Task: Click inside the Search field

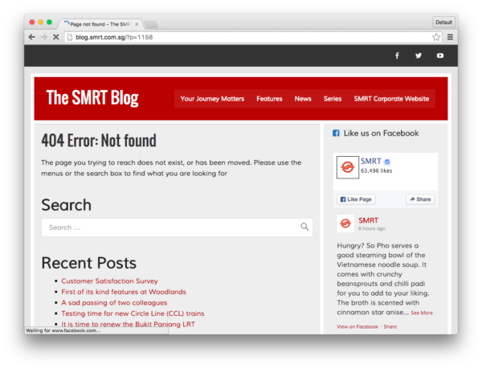Action: (177, 228)
